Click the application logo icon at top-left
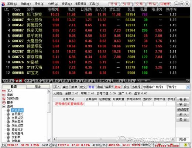Image resolution: width=192 pixels, height=148 pixels. click(3, 4)
